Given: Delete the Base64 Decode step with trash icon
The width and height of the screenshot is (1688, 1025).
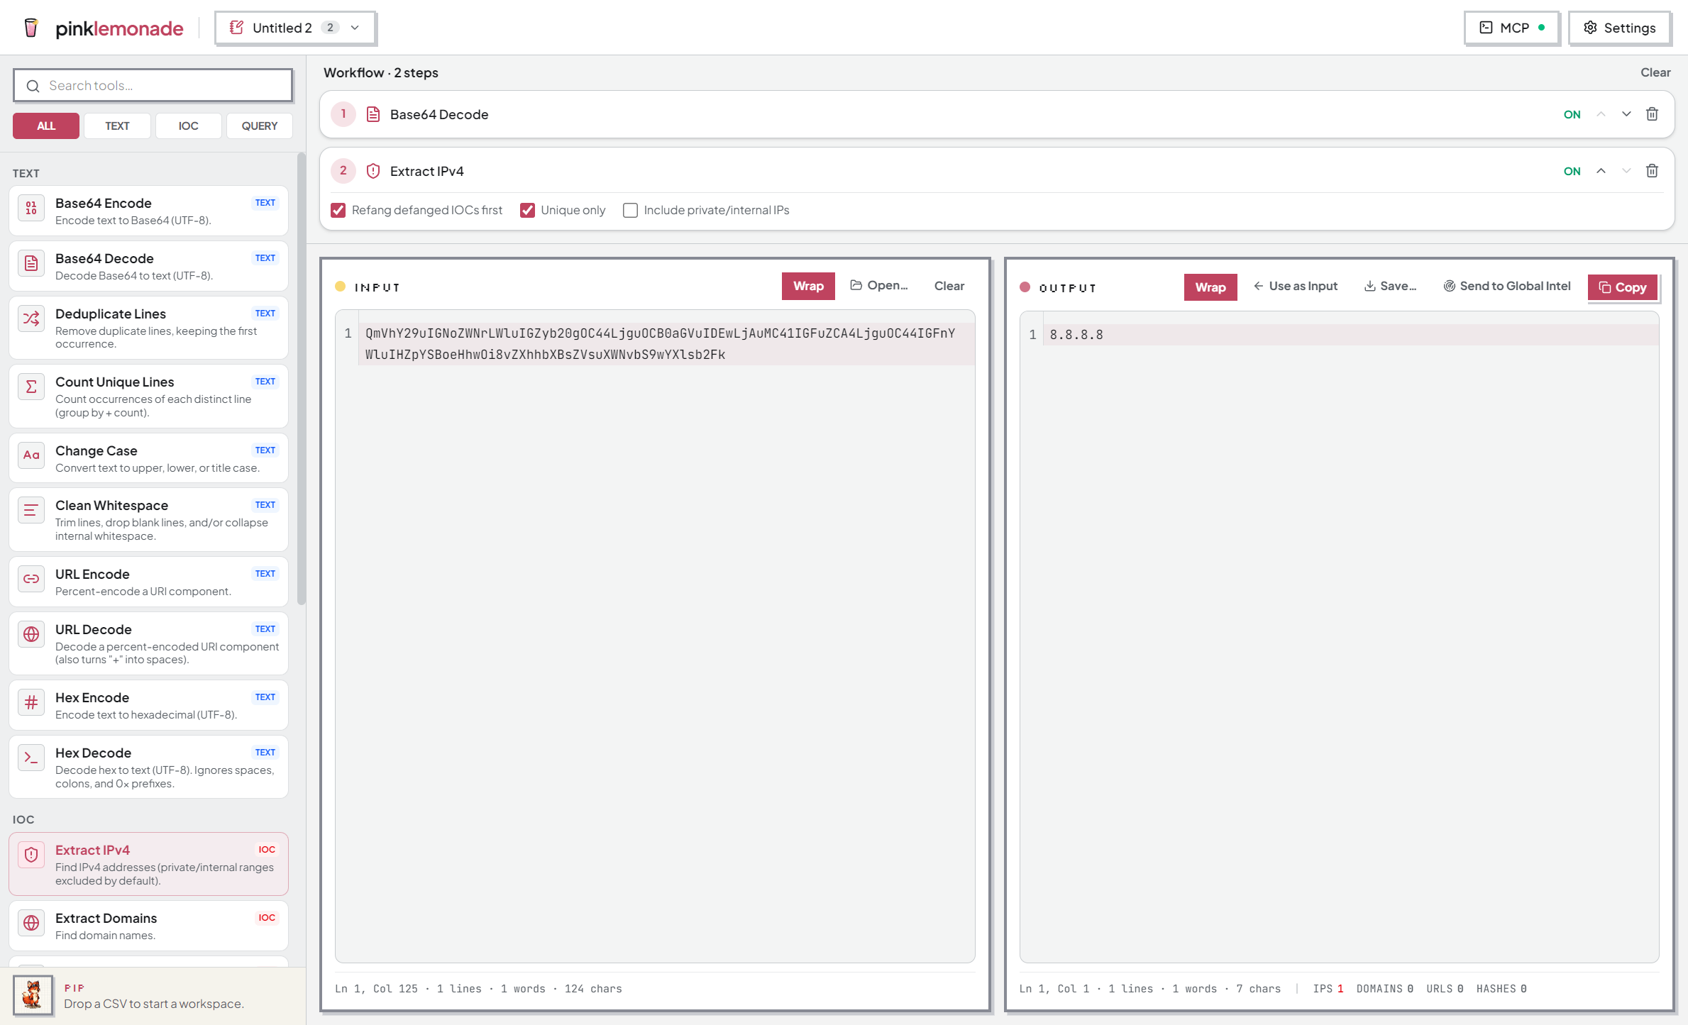Looking at the screenshot, I should point(1652,114).
